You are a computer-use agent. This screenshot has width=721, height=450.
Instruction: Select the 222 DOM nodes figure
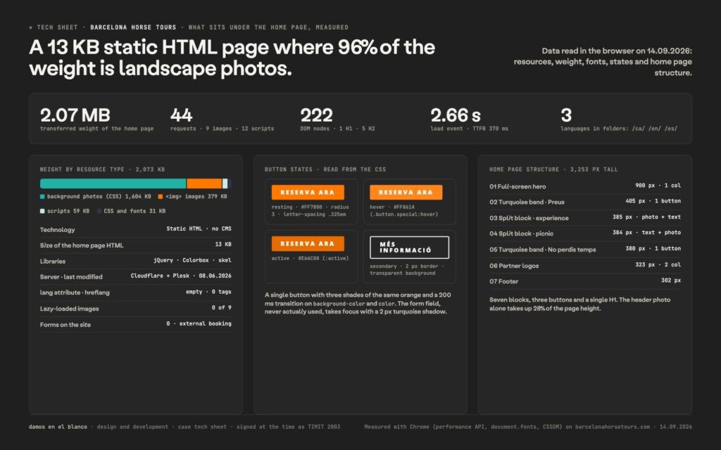pos(316,115)
